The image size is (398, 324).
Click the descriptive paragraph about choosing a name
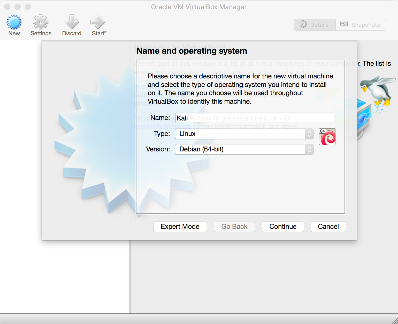(x=240, y=89)
